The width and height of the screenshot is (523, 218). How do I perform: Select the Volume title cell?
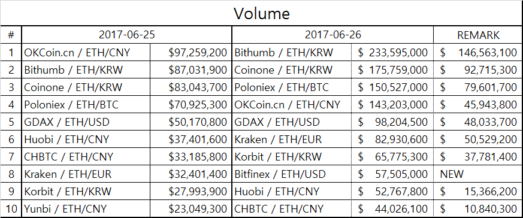tap(261, 13)
